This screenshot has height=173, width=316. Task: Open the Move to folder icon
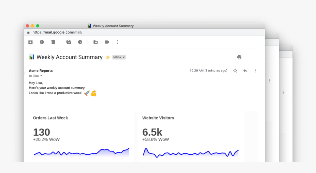pyautogui.click(x=96, y=42)
